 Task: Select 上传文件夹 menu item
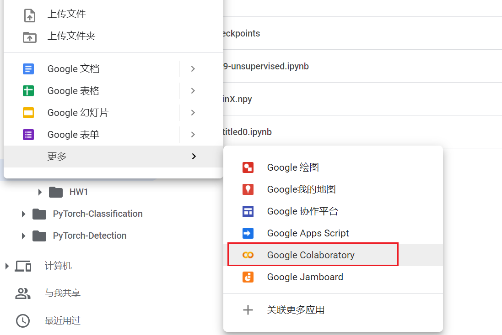113,36
